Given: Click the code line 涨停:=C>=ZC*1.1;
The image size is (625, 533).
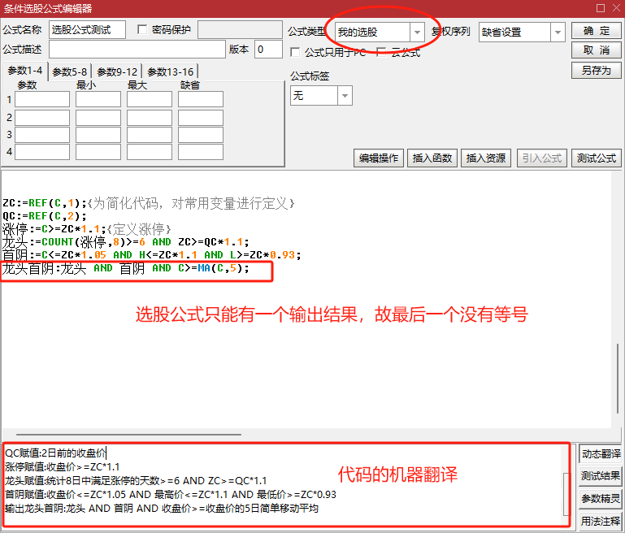Looking at the screenshot, I should click(54, 229).
